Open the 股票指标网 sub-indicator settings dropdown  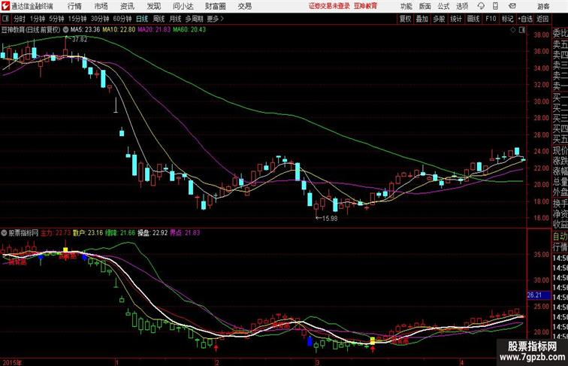click(4, 233)
